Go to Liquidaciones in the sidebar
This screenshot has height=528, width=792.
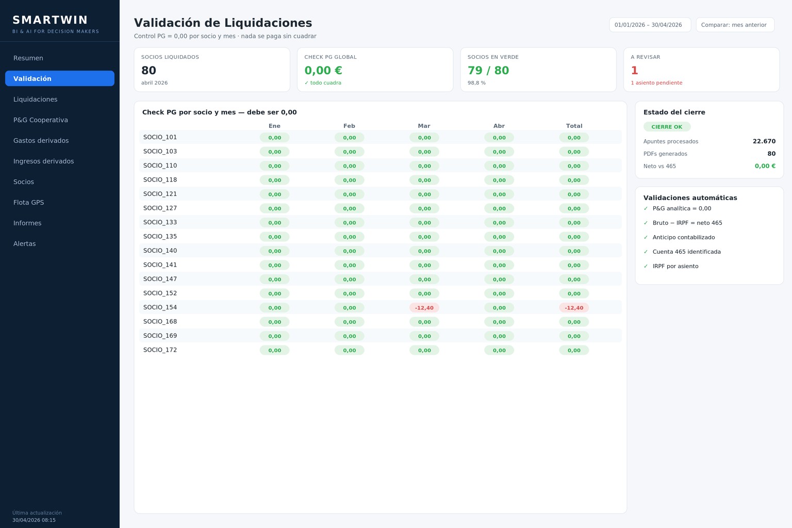coord(60,99)
